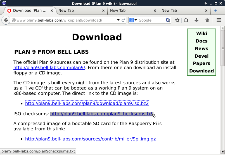Screen dimensions: 225x155
Task: Open the Downloads arrow icon
Action: [x=196, y=20]
